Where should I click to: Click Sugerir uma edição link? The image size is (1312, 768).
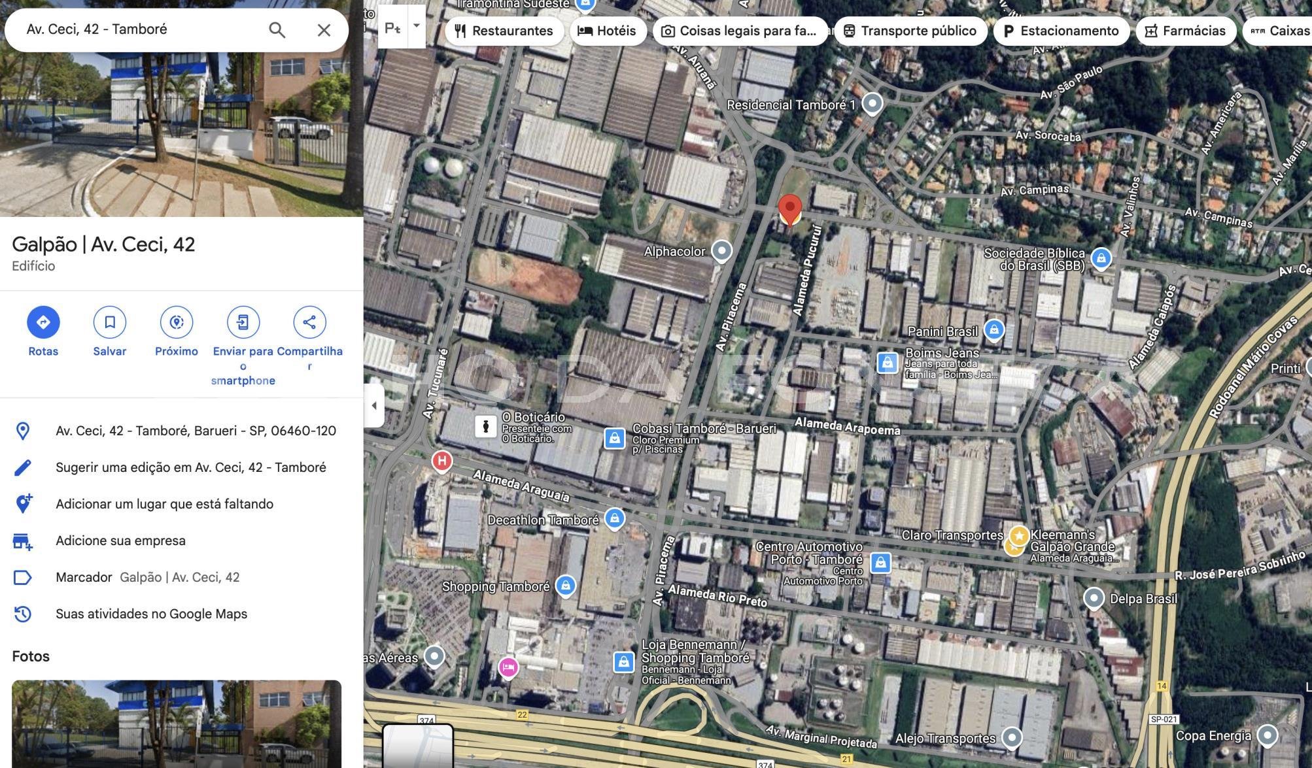pyautogui.click(x=190, y=467)
